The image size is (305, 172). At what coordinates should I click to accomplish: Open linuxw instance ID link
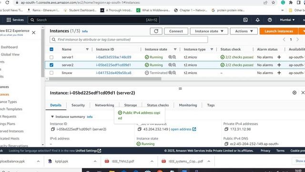[x=113, y=73]
